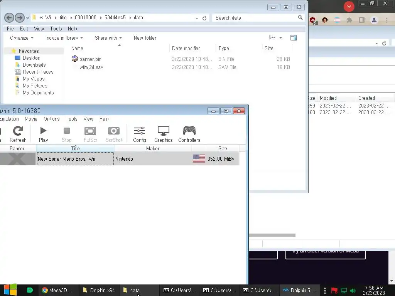Screen dimensions: 395x296
Task: Click the search magnifier in Explorer
Action: tap(300, 18)
